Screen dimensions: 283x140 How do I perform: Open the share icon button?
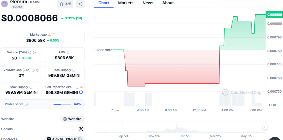coord(80,4)
